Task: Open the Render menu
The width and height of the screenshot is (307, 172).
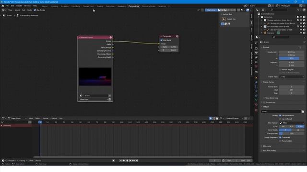Action: coord(19,6)
